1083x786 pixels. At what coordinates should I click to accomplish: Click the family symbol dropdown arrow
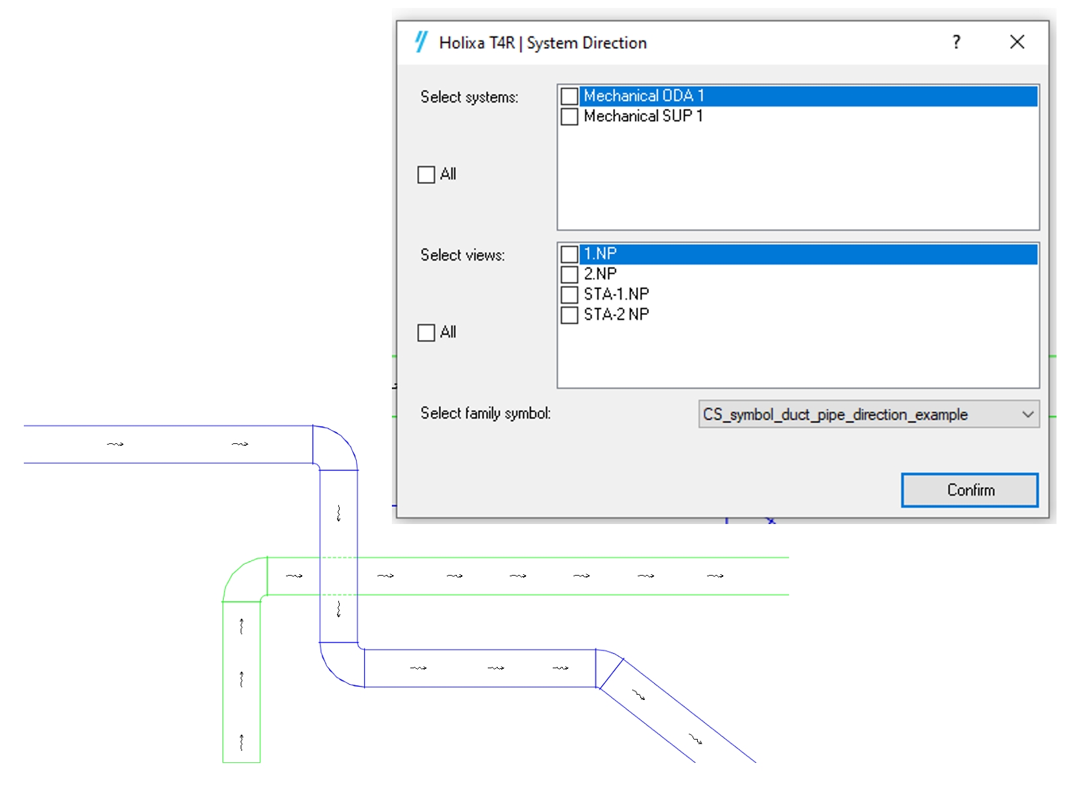coord(1027,415)
